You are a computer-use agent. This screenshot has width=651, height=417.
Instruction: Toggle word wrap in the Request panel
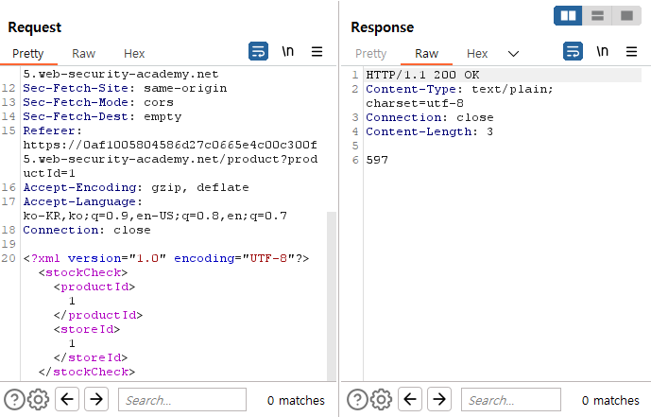(x=258, y=51)
